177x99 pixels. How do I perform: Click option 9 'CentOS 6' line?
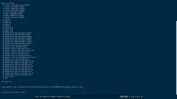[7, 19]
